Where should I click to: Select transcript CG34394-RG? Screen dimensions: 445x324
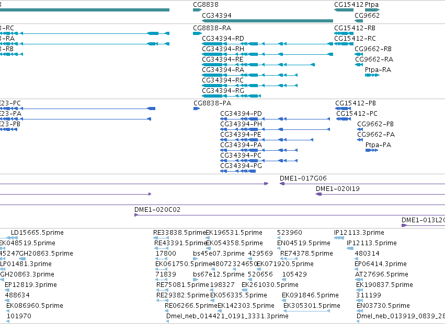223,91
